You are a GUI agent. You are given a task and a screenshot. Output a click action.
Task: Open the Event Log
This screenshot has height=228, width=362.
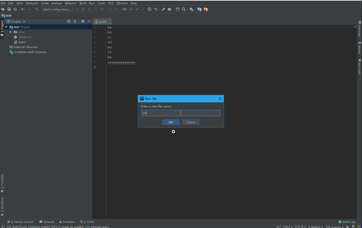pyautogui.click(x=347, y=222)
